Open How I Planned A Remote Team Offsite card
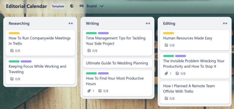Image resolution: width=234 pixels, height=109 pixels. (x=195, y=92)
